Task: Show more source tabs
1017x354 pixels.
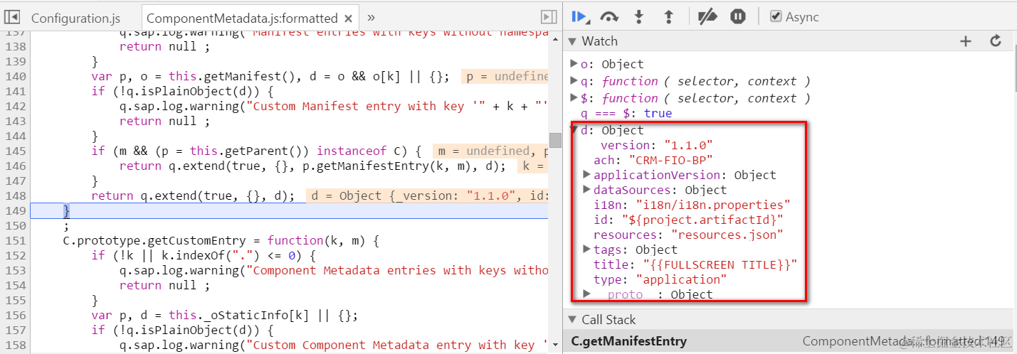Action: tap(371, 17)
